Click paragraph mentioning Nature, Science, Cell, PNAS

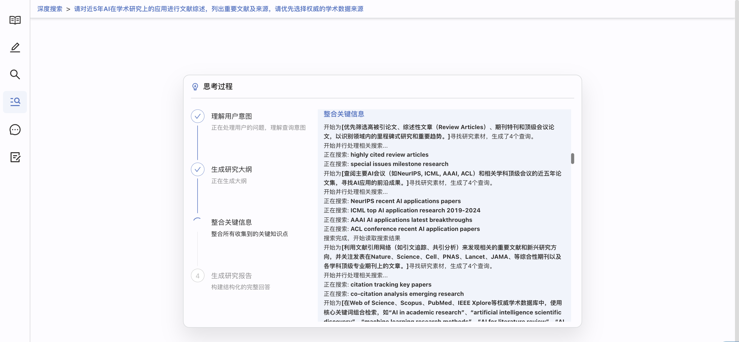443,257
